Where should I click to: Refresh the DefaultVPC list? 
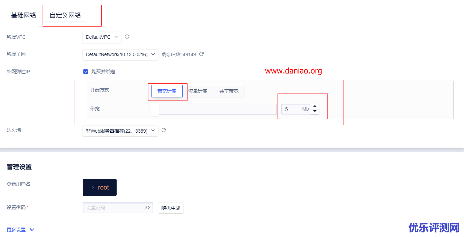pos(127,37)
